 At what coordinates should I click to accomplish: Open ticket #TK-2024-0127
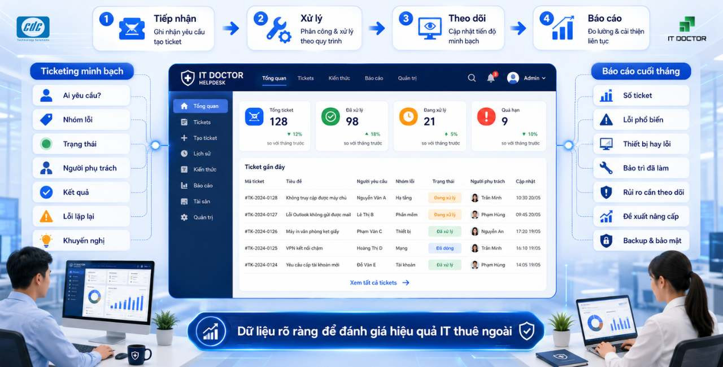[261, 215]
